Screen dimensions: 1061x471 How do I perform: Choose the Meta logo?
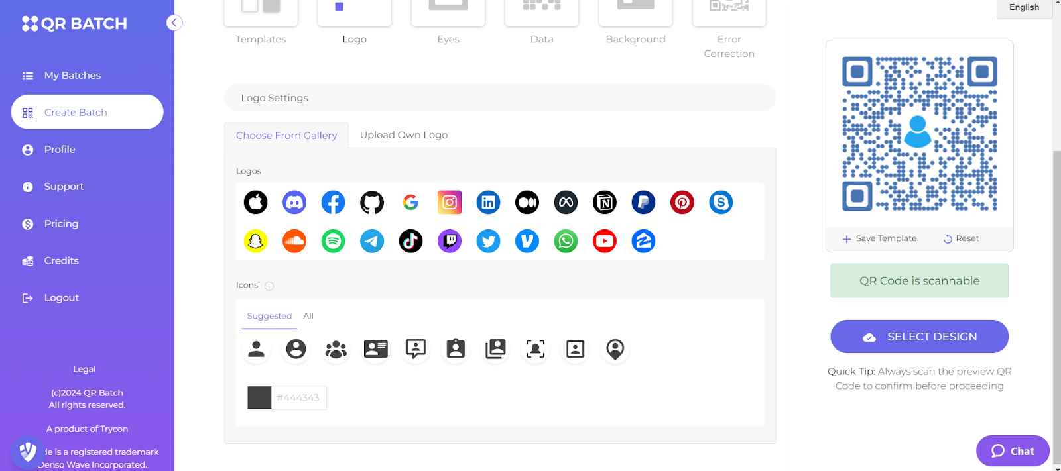click(x=566, y=202)
